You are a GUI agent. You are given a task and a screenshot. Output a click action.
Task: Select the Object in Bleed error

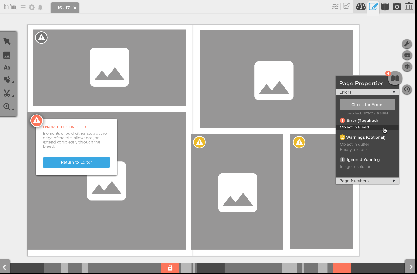tap(367, 127)
